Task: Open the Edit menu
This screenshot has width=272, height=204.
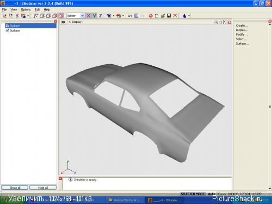Action: [x=37, y=10]
